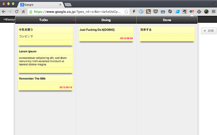Click the 2012-08-29 due date

126,38
